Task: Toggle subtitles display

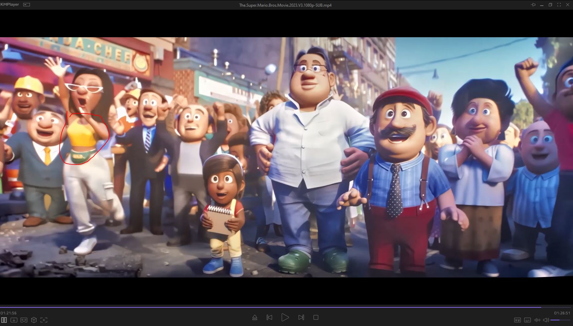Action: (527, 320)
